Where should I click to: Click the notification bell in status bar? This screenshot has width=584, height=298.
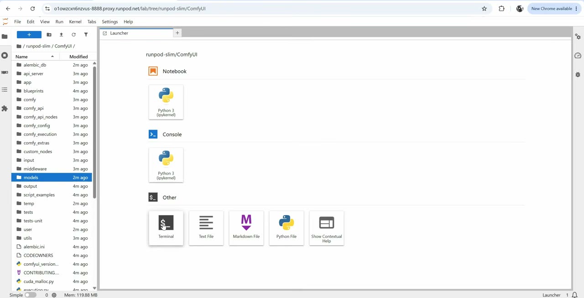[x=575, y=295]
